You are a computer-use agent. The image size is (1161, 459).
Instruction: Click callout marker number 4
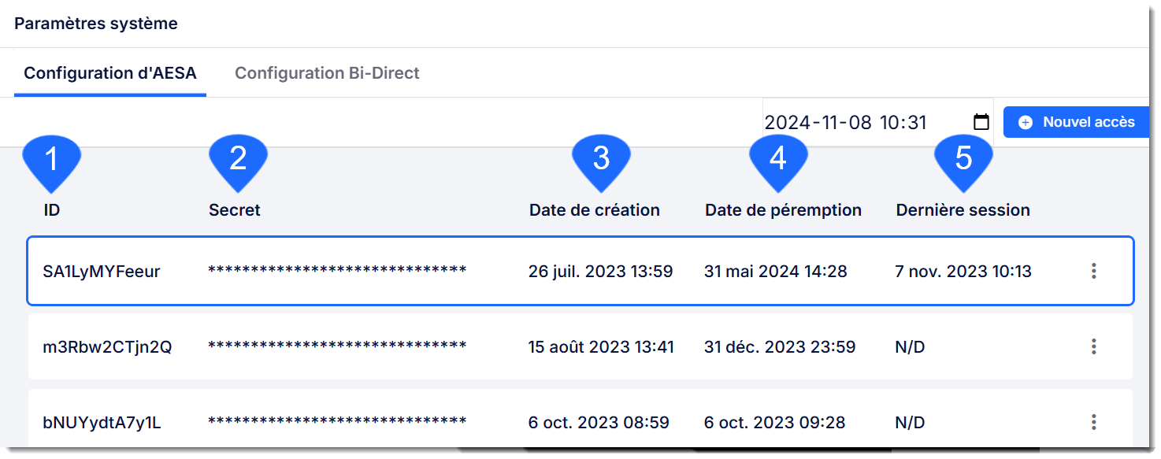tap(778, 162)
